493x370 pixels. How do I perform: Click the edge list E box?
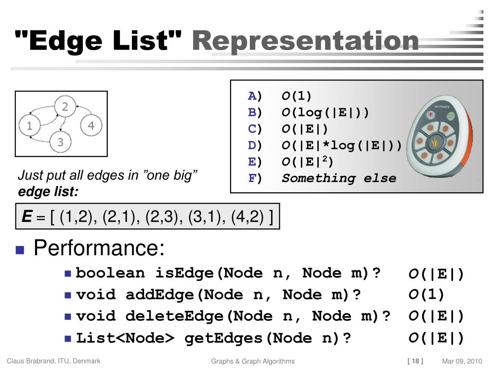(147, 216)
